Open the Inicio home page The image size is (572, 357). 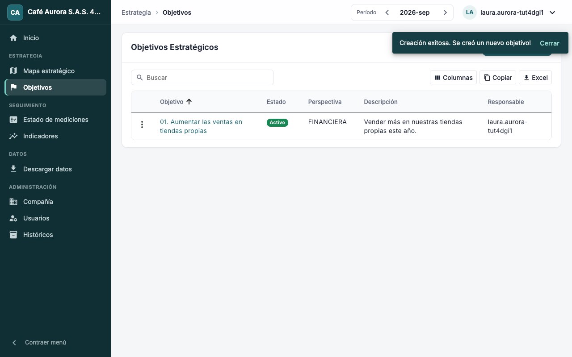(x=55, y=38)
